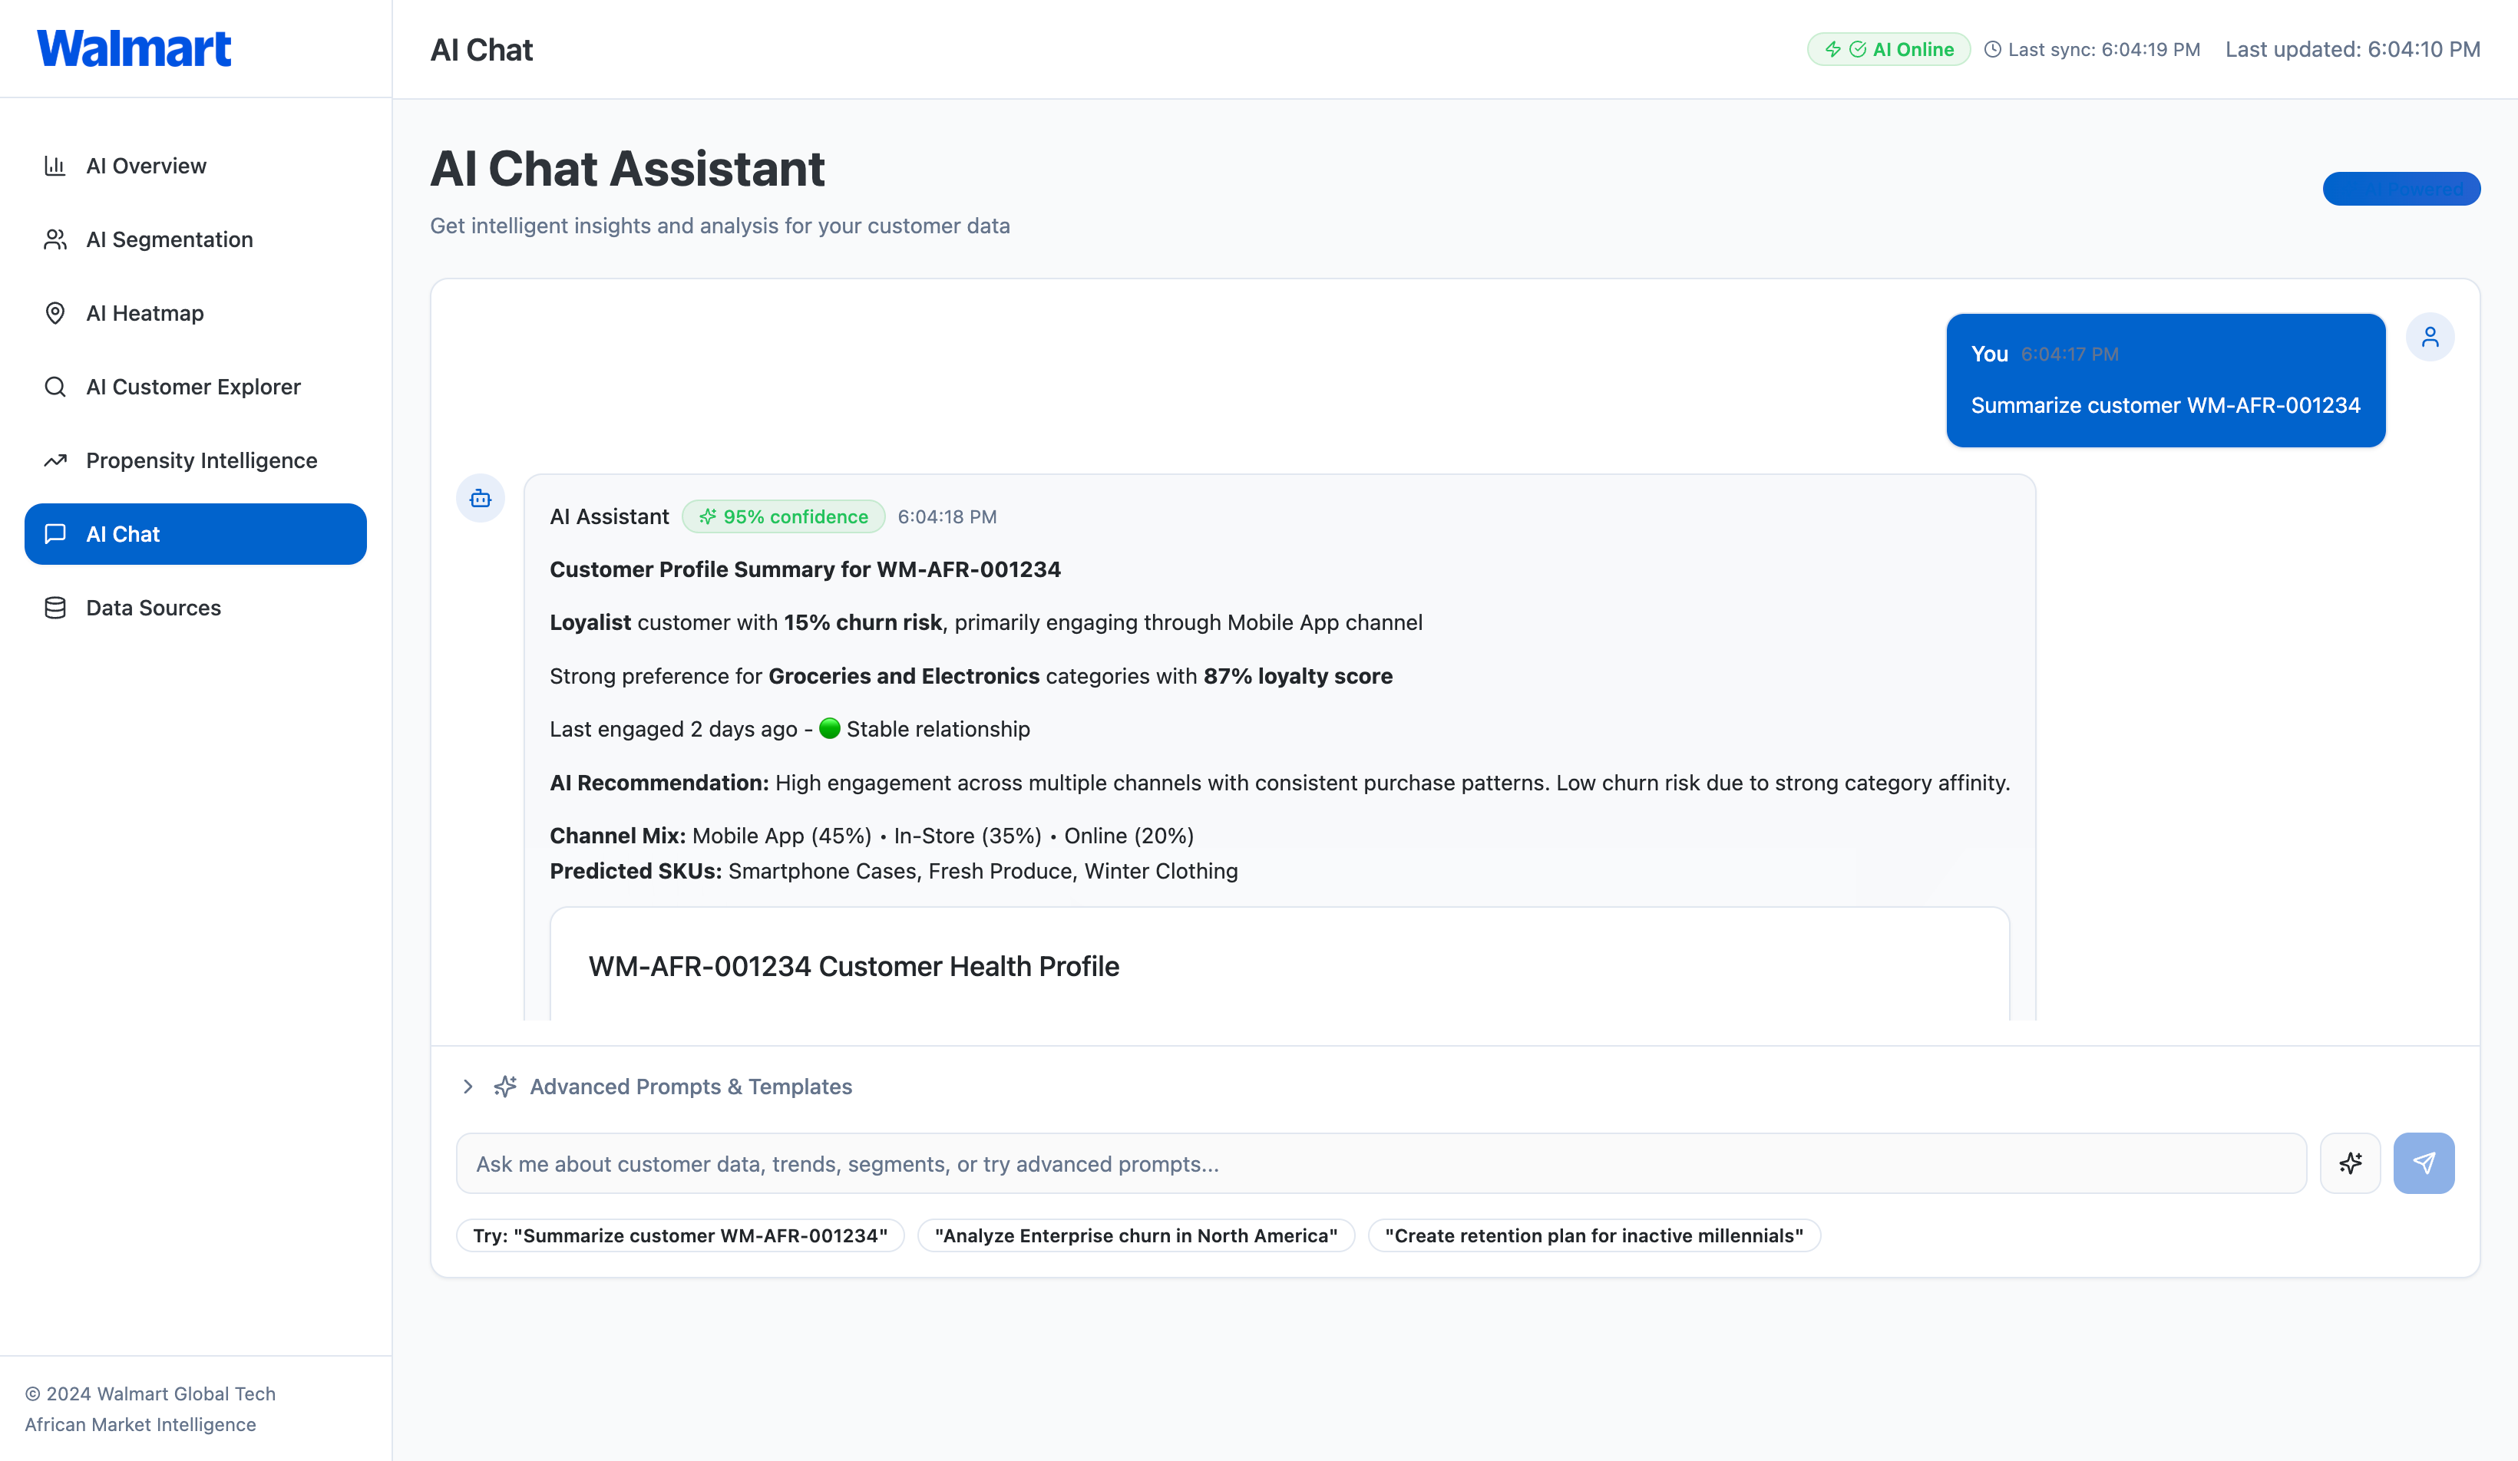
Task: Click the "AI Recommendation:" text
Action: [x=659, y=783]
